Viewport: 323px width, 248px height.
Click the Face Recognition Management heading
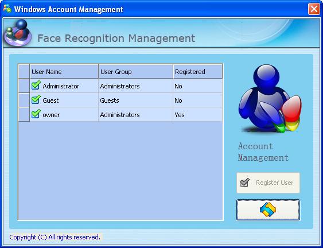pos(116,38)
